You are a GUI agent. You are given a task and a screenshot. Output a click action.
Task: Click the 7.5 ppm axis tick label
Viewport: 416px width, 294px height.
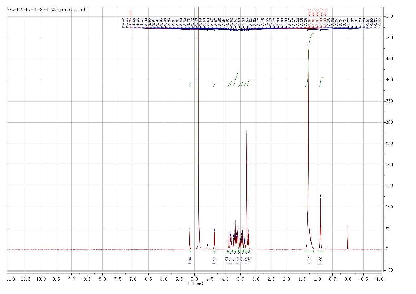118,279
